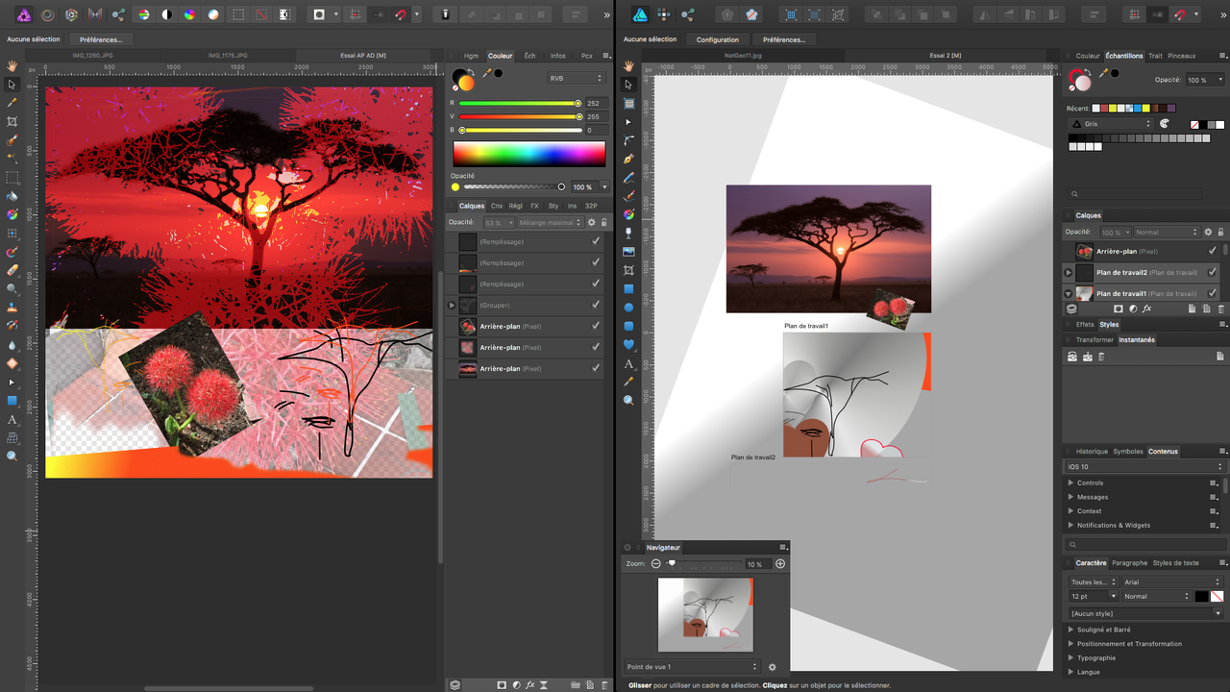This screenshot has width=1230, height=692.
Task: Click the rainbow color spectrum bar
Action: point(529,154)
